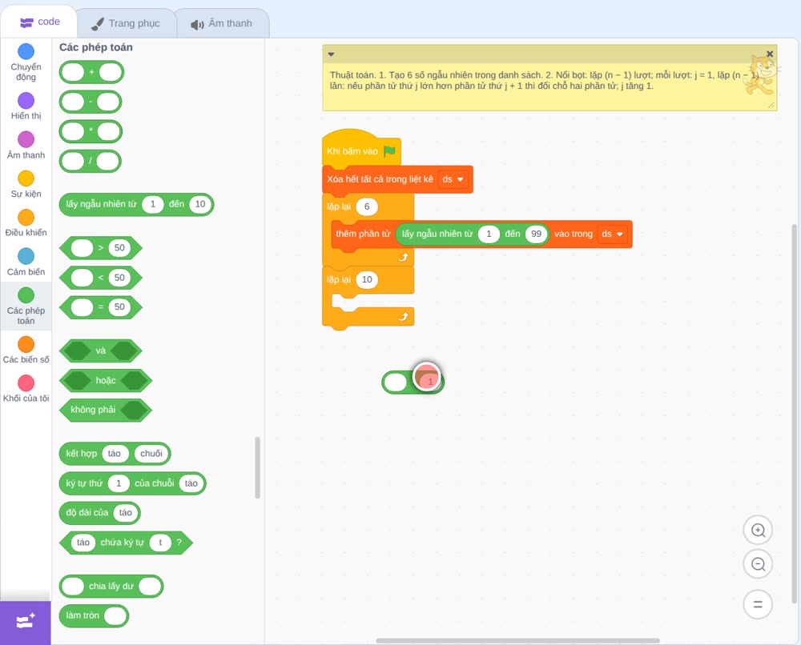Click the green flag on the hat block
Viewport: 801px width, 645px height.
coord(390,151)
